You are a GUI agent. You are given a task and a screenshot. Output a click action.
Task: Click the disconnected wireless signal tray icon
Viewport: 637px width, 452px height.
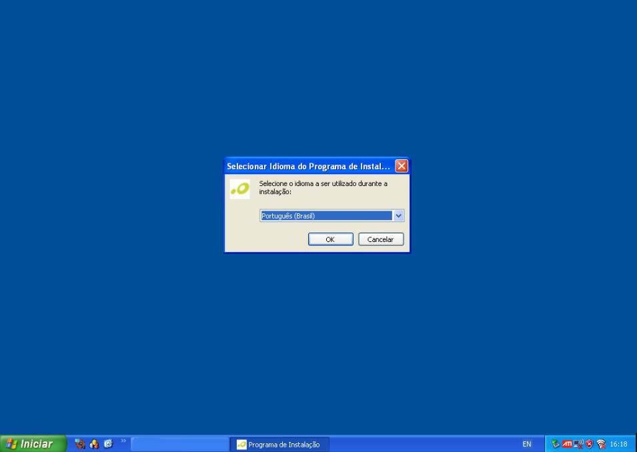tap(601, 444)
